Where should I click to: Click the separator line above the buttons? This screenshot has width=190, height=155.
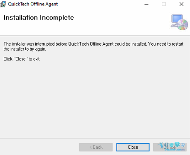pyautogui.click(x=95, y=138)
